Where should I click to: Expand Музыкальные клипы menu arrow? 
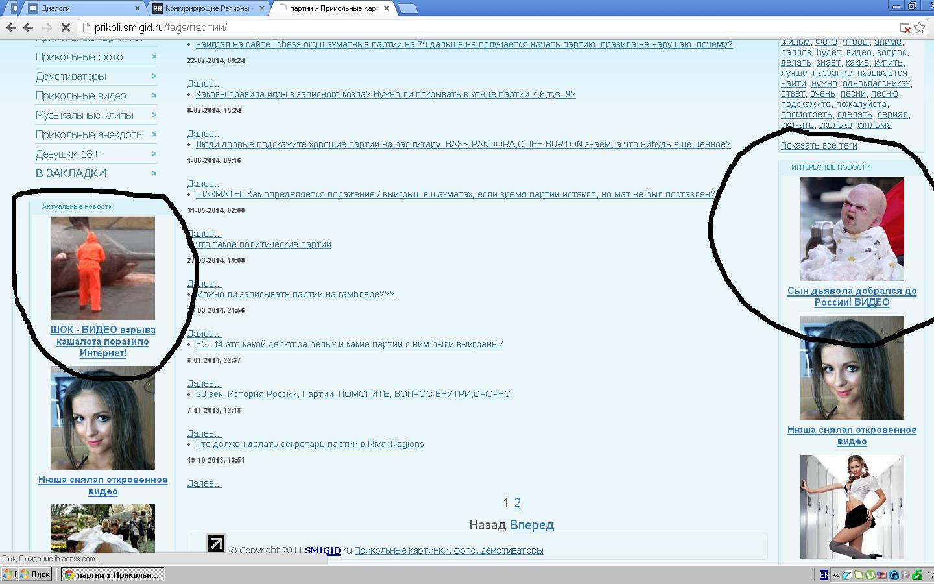(x=154, y=115)
